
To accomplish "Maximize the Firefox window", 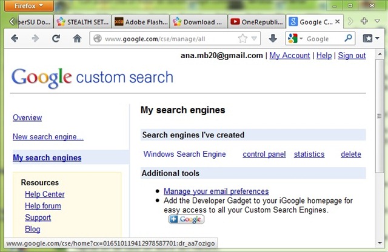I will [350, 5].
